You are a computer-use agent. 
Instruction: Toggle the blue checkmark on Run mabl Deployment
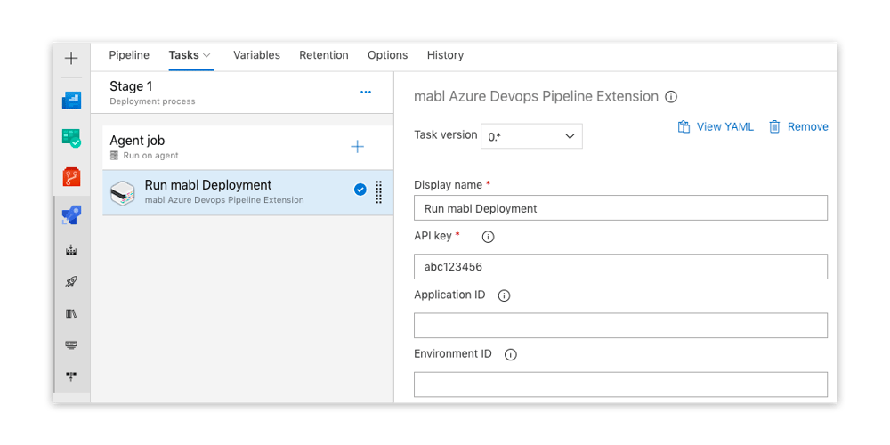click(x=360, y=190)
